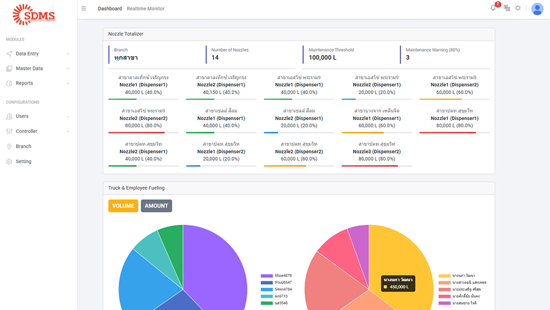Image resolution: width=550 pixels, height=310 pixels.
Task: Click the language translation icon
Action: click(x=507, y=8)
